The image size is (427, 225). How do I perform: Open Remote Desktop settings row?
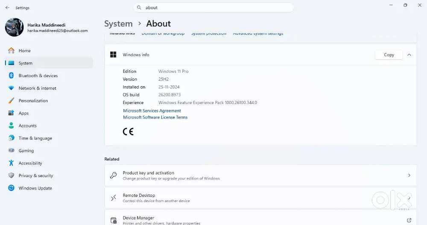pos(260,198)
